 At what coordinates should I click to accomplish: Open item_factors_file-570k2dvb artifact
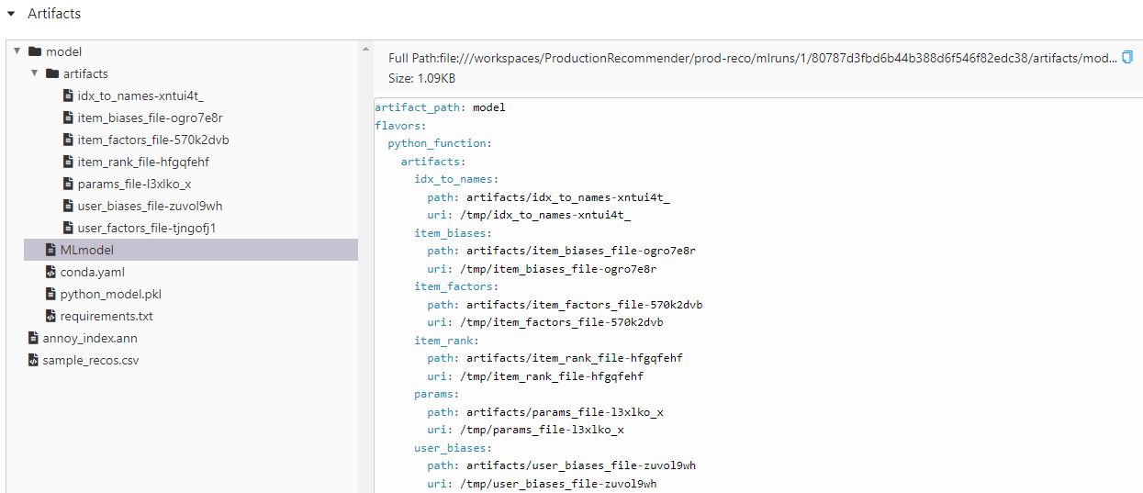coord(152,140)
